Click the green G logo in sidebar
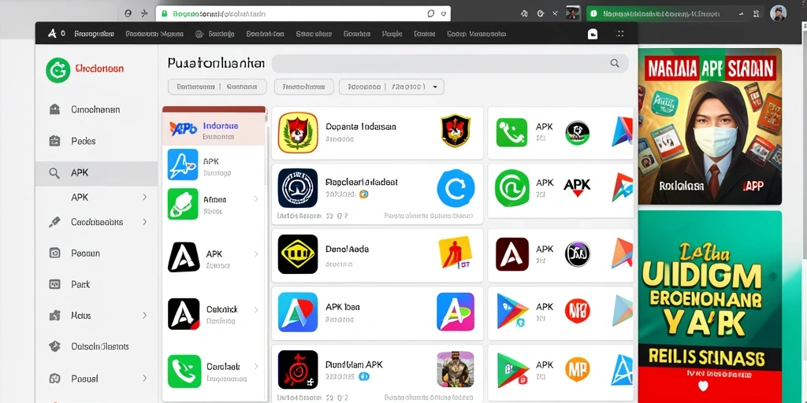 click(58, 70)
